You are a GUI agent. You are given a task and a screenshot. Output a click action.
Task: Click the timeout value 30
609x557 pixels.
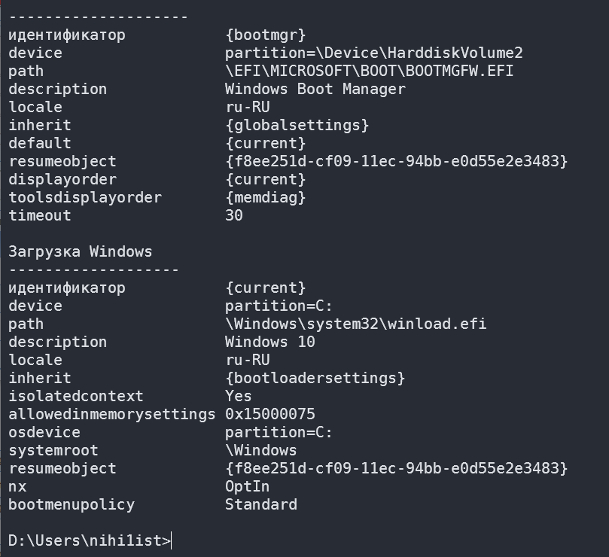(x=234, y=216)
